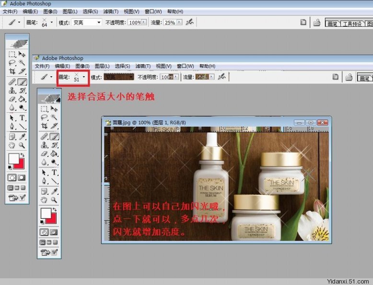The width and height of the screenshot is (373, 285).
Task: Open File Browser button in brush-size-64 options bar
Action: click(x=316, y=23)
